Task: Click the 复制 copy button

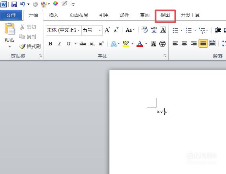Action: tap(28, 37)
